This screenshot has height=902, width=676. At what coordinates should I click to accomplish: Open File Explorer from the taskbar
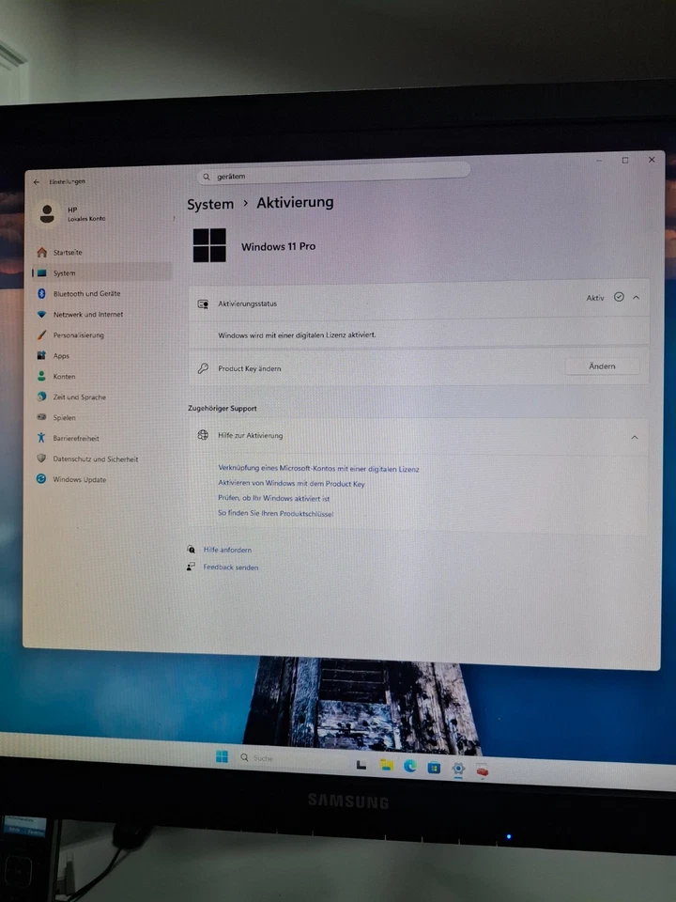pyautogui.click(x=386, y=765)
